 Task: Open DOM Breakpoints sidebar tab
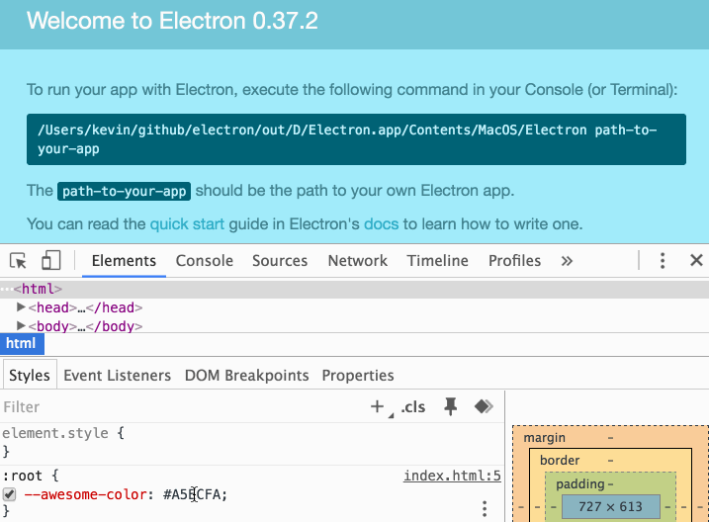[247, 376]
